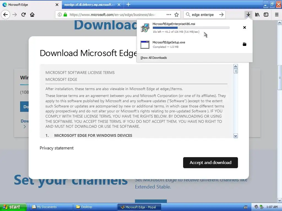Go back with the browser back arrow
The image size is (282, 211).
(x=6, y=15)
